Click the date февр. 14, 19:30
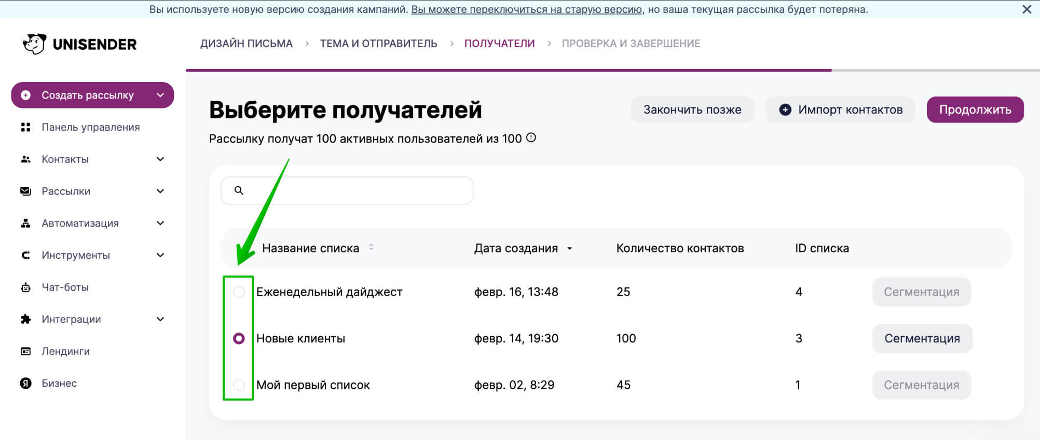The width and height of the screenshot is (1040, 440). pos(516,338)
